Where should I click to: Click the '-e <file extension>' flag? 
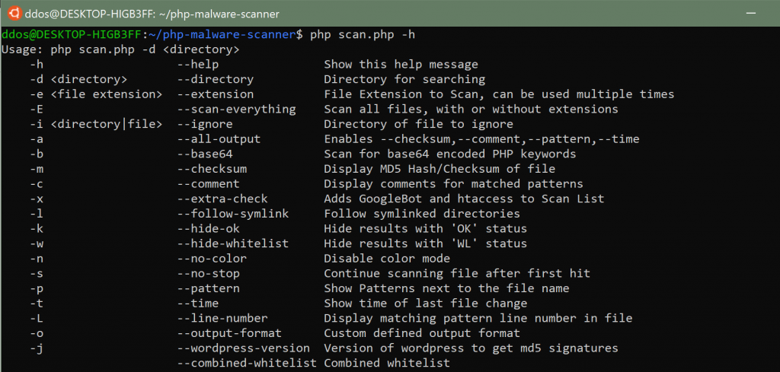click(x=96, y=94)
